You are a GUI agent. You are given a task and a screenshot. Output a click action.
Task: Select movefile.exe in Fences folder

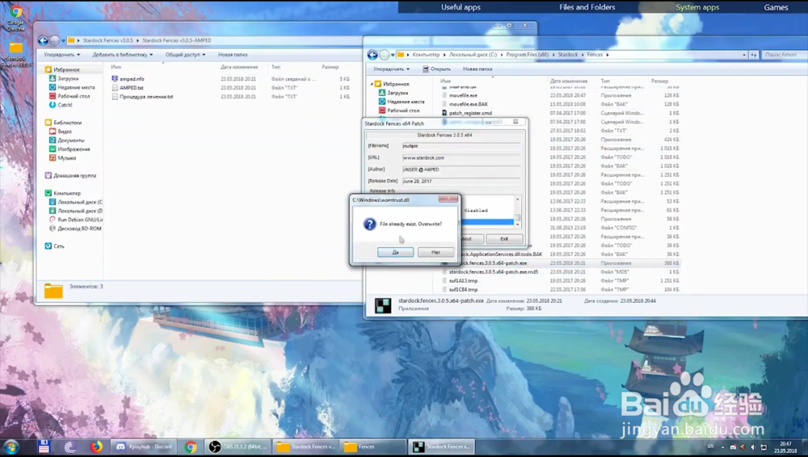[x=463, y=95]
